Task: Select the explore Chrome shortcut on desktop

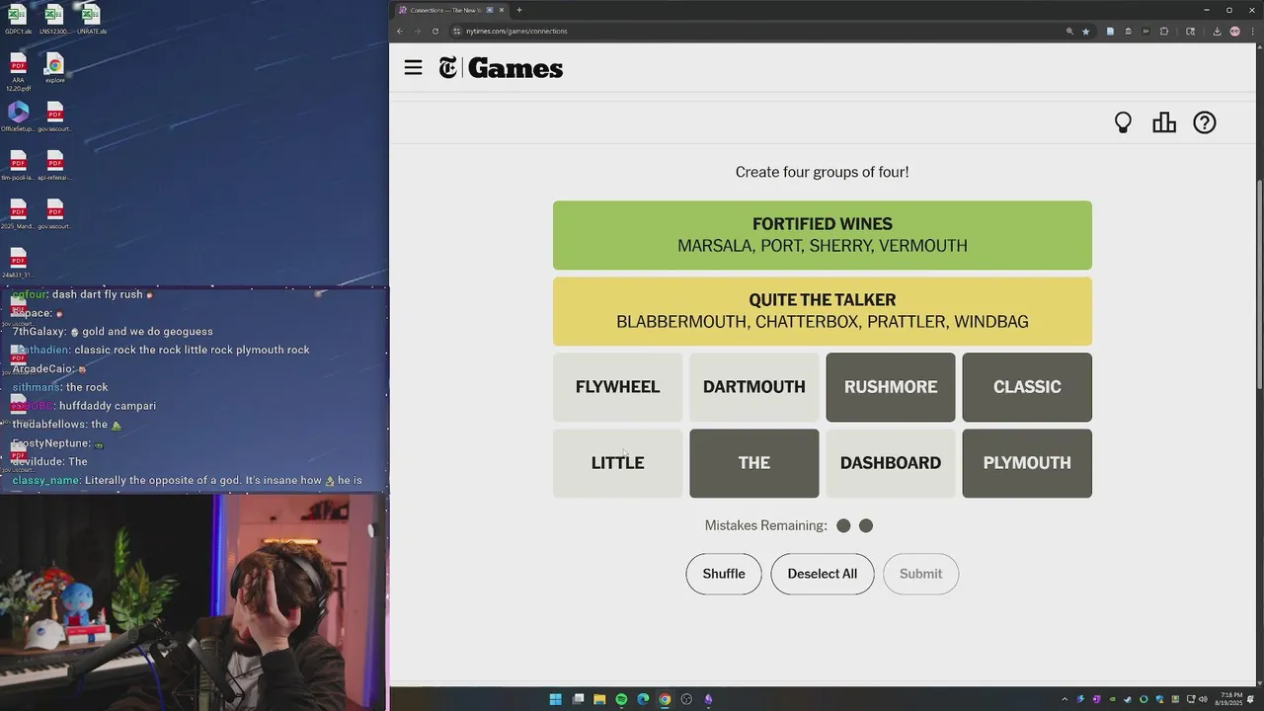Action: [54, 68]
